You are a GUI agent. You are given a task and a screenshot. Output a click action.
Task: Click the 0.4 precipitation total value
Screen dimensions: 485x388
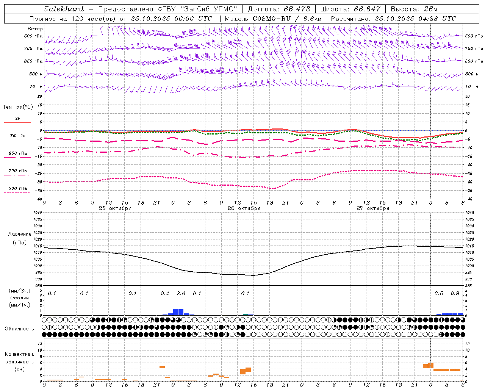tap(165, 294)
